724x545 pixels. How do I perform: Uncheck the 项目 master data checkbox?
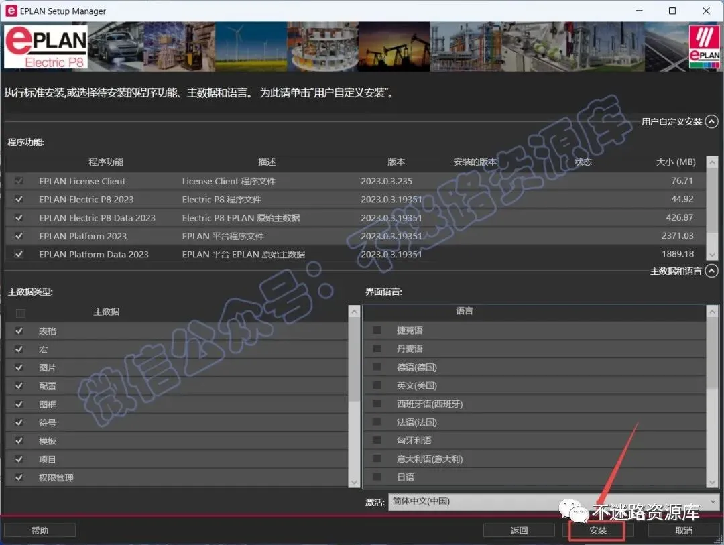pos(19,459)
